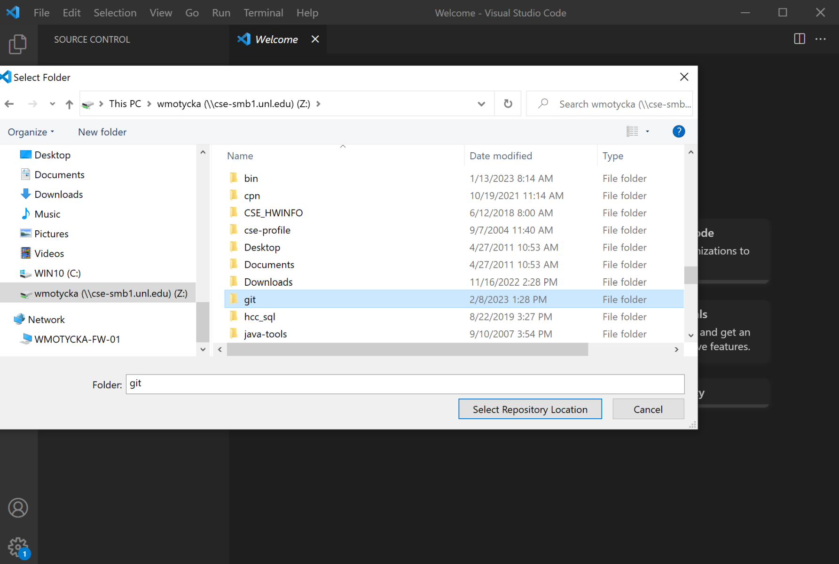Viewport: 839px width, 564px height.
Task: Open the view options dropdown arrow
Action: 647,132
